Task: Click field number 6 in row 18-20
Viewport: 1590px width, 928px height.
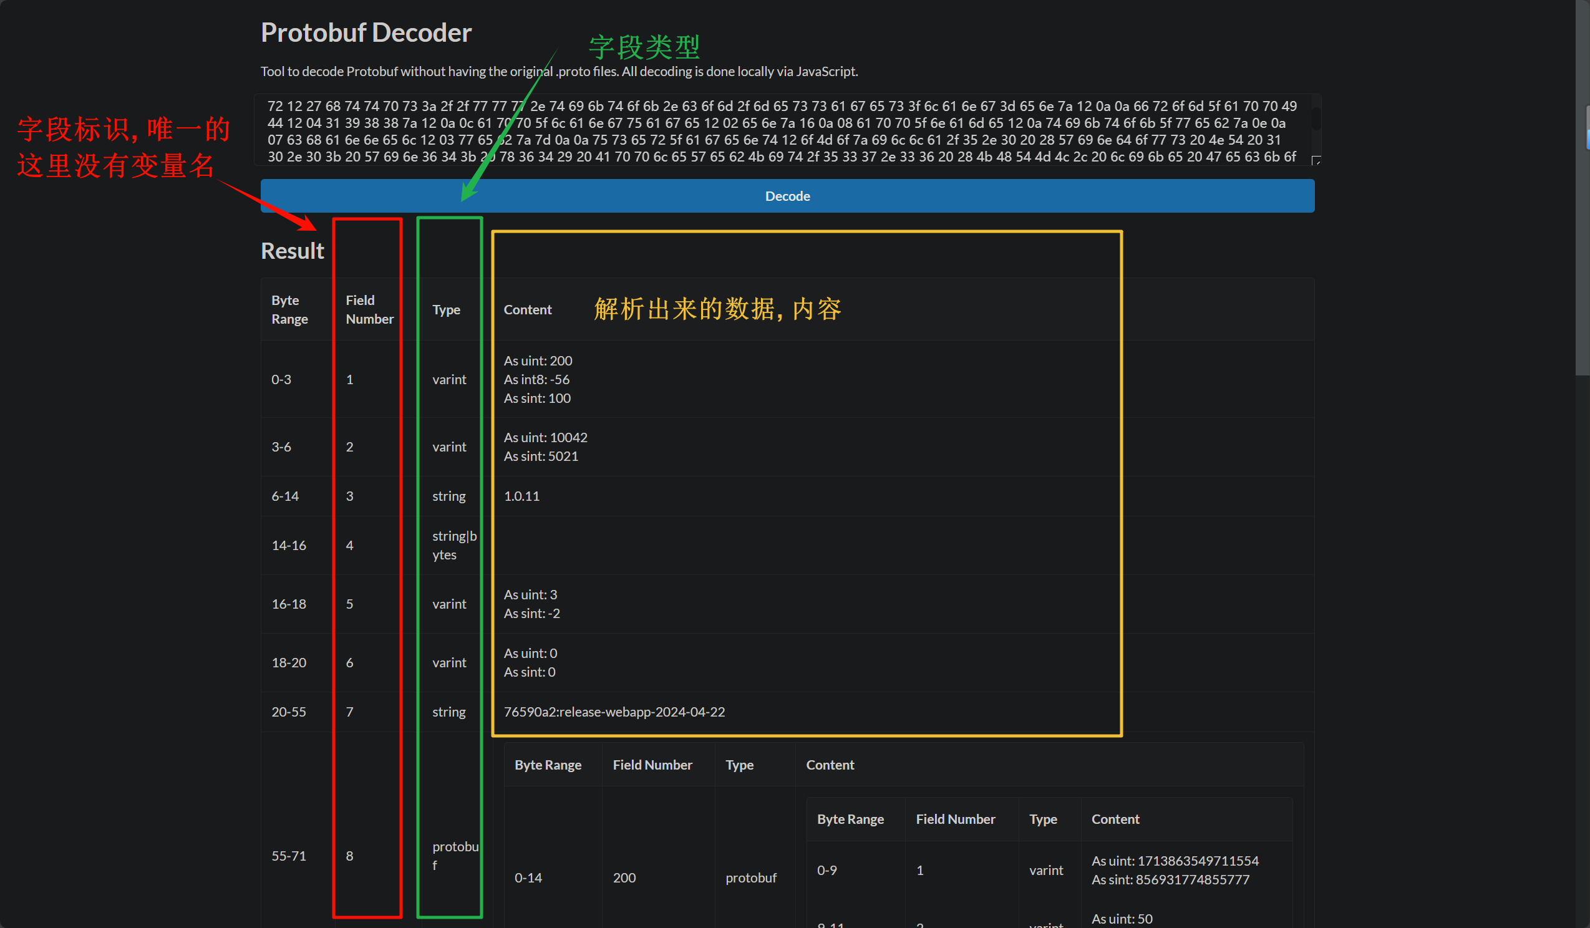Action: tap(349, 662)
